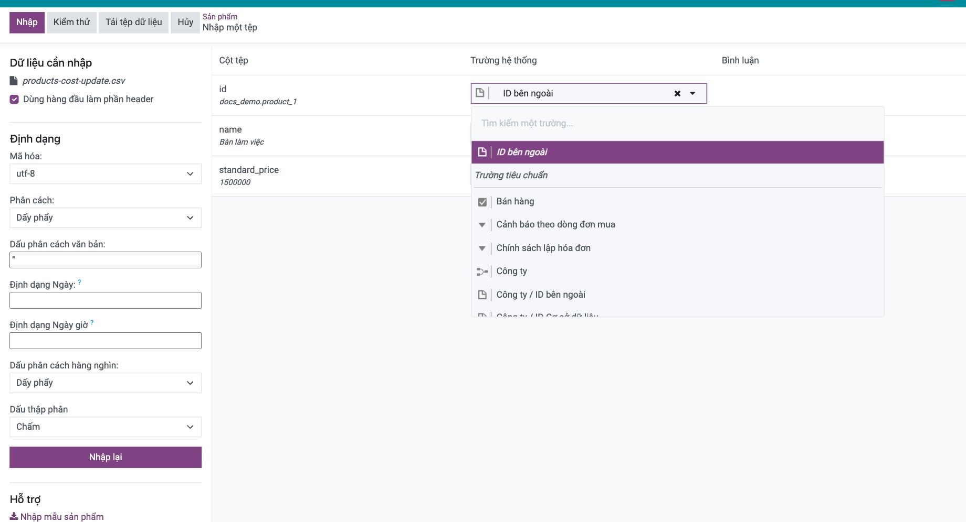Viewport: 966px width, 522px height.
Task: Click the help question mark for Định dạng Ngày giờ
Action: coord(92,322)
